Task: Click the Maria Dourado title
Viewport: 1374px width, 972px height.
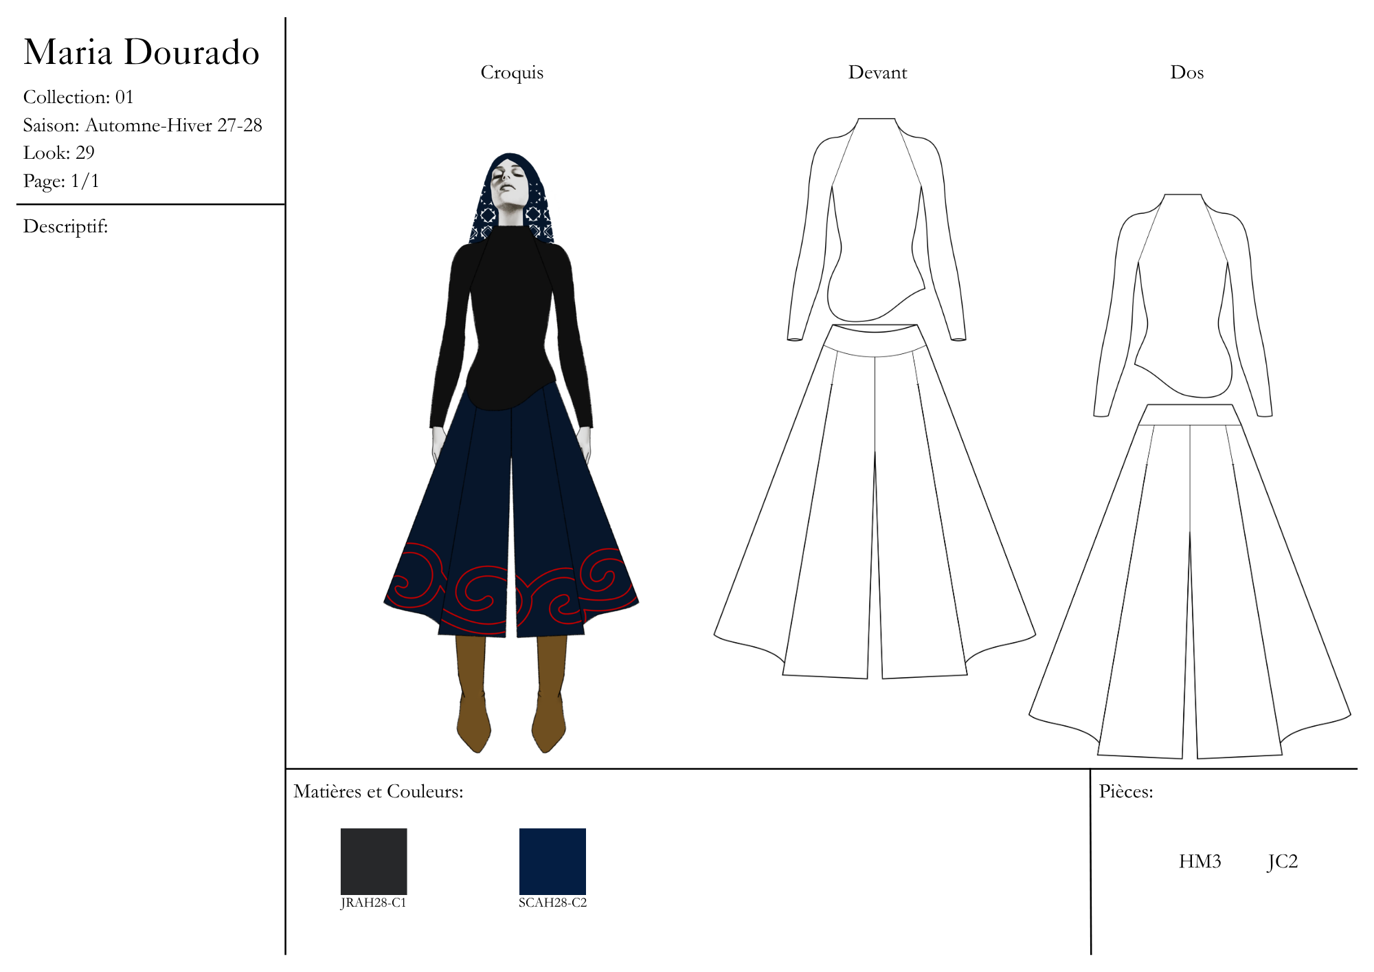Action: coord(142,52)
